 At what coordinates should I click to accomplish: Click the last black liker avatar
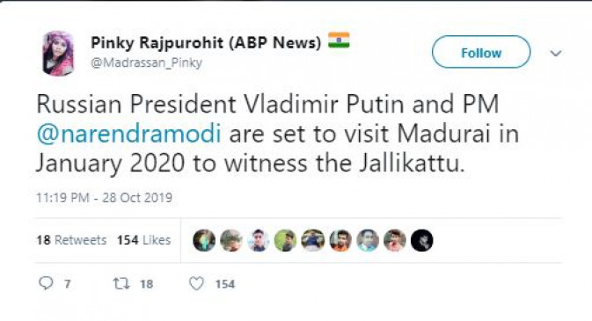pos(421,240)
